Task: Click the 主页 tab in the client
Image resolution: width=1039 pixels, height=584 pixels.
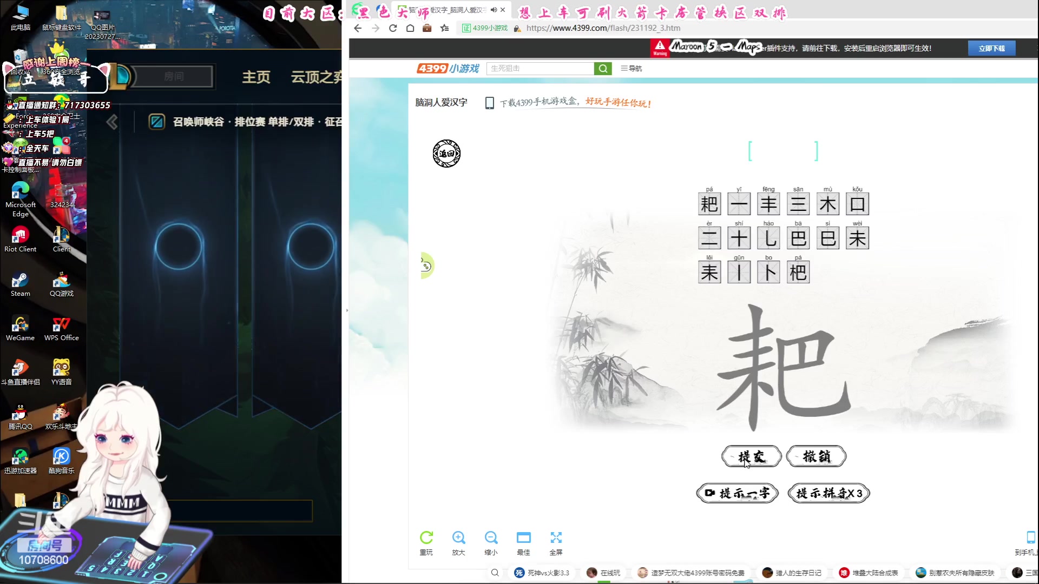Action: tap(257, 77)
